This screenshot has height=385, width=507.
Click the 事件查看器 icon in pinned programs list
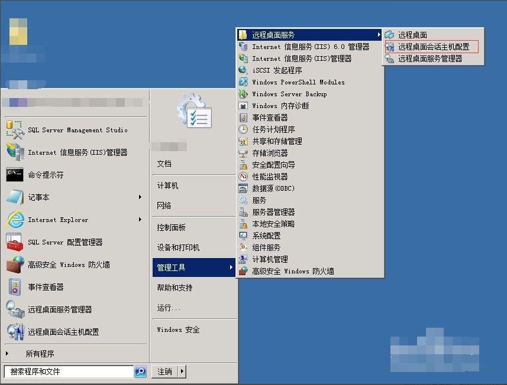(15, 287)
